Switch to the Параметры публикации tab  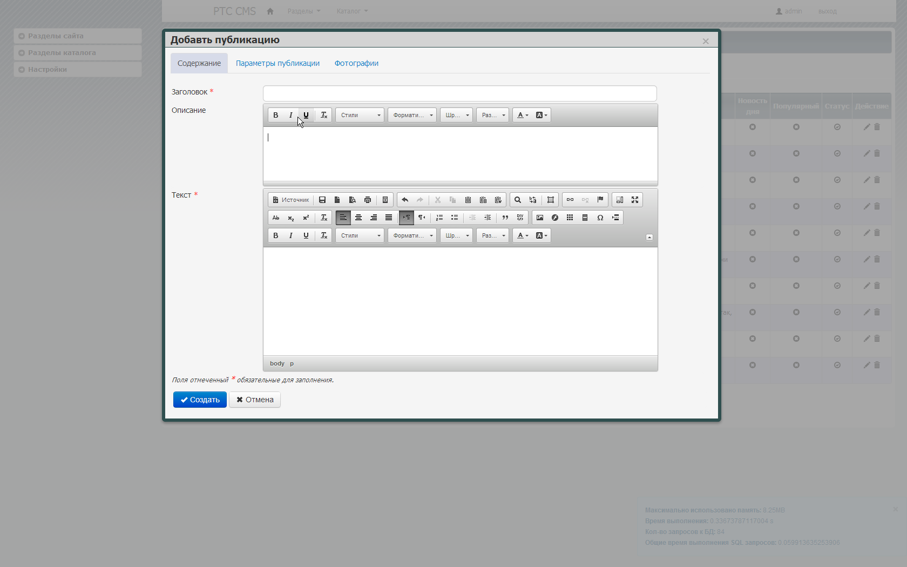(277, 63)
